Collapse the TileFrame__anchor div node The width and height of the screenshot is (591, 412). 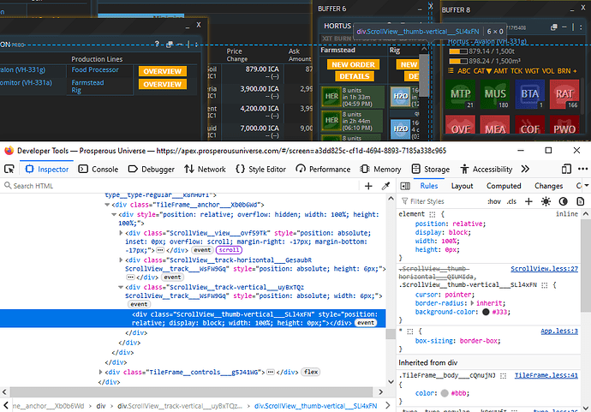107,205
